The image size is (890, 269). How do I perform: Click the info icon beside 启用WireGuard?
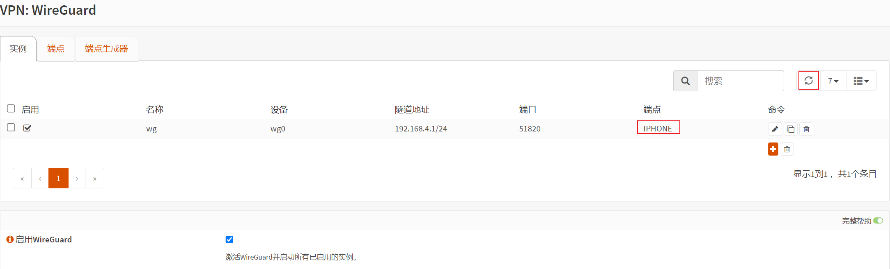point(10,240)
